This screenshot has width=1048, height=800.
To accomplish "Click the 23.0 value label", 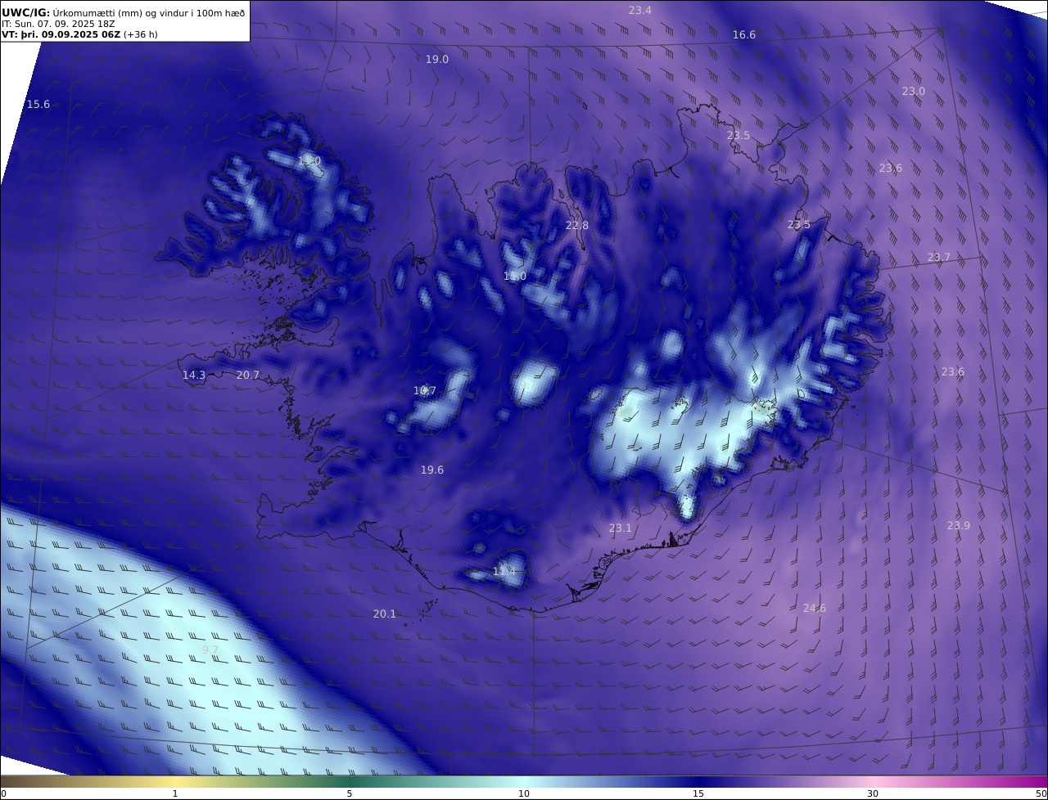I will coord(914,91).
